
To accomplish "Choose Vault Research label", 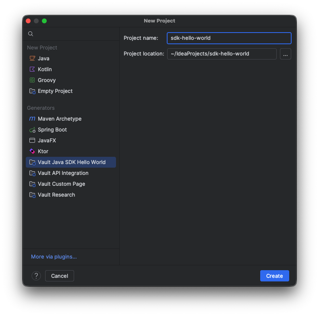I will pyautogui.click(x=56, y=195).
